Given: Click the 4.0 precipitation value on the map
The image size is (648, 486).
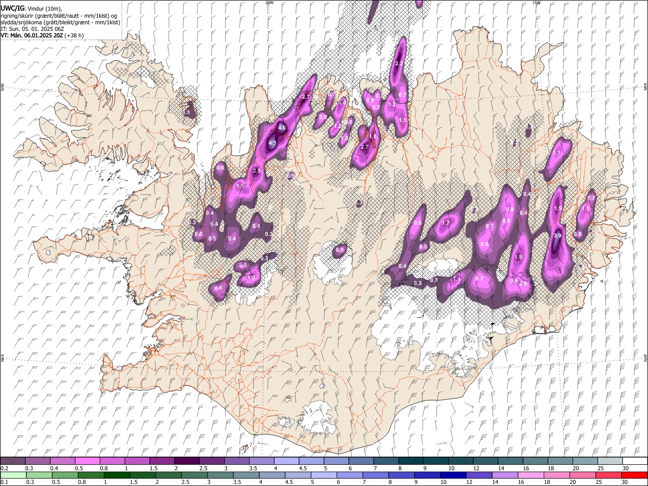Looking at the screenshot, I should 282,128.
